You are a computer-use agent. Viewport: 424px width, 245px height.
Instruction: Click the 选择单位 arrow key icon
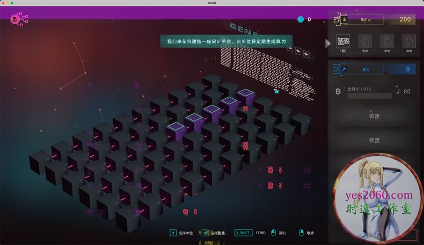click(x=173, y=233)
